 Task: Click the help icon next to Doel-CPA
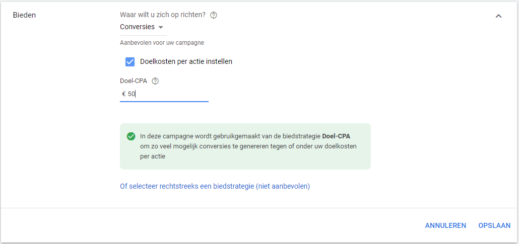[x=155, y=81]
